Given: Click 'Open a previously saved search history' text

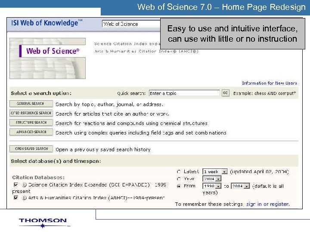Looking at the screenshot, I should 103,150.
